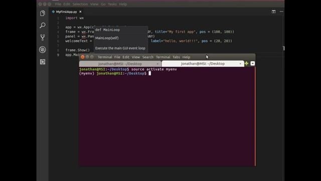Image resolution: width=321 pixels, height=181 pixels.
Task: Click the label="hello, world!!!" string
Action: point(174,41)
